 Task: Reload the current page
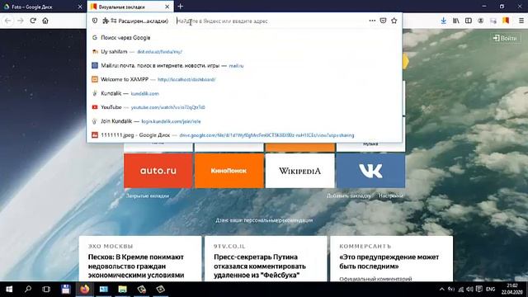(33, 21)
